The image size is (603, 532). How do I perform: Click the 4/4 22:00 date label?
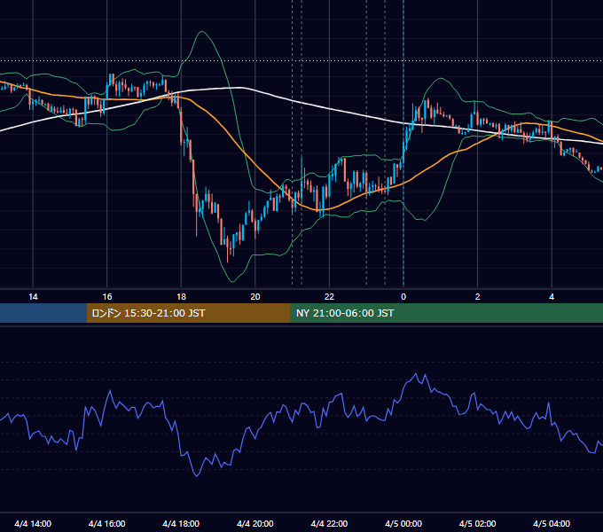point(329,524)
